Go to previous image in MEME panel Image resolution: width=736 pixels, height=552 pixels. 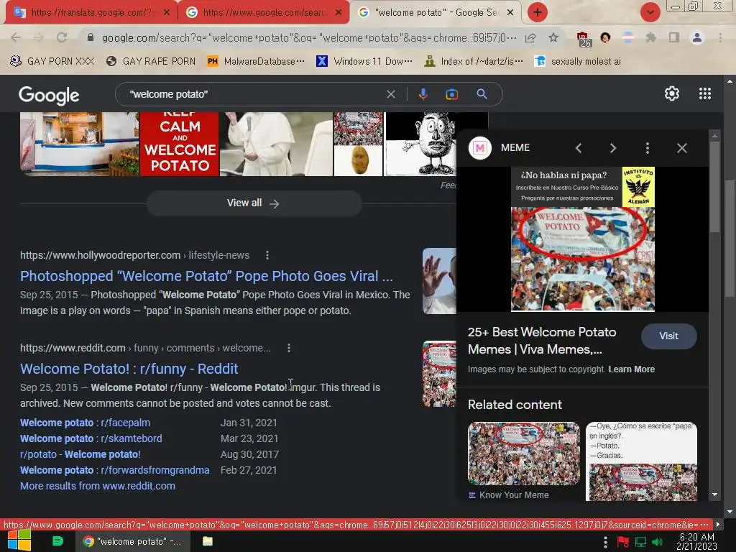click(x=579, y=148)
